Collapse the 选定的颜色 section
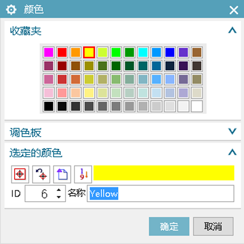This screenshot has height=244, width=244. (233, 152)
